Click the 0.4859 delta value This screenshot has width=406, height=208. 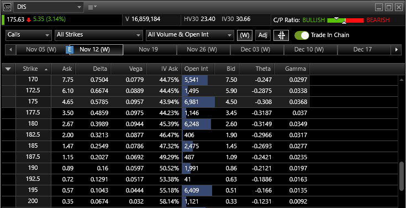tap(99, 113)
